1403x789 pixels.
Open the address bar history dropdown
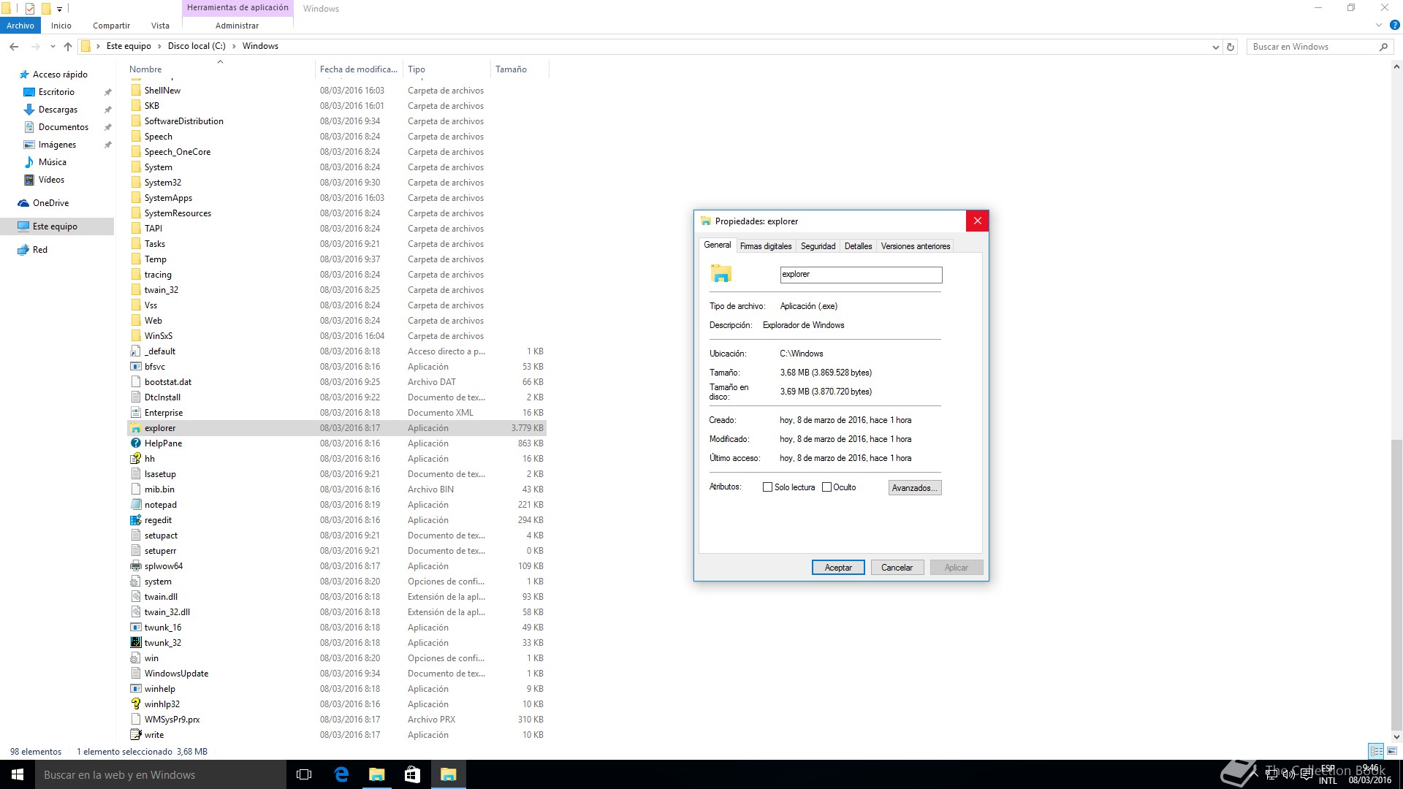tap(1215, 47)
